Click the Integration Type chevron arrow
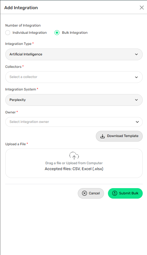 (x=136, y=54)
